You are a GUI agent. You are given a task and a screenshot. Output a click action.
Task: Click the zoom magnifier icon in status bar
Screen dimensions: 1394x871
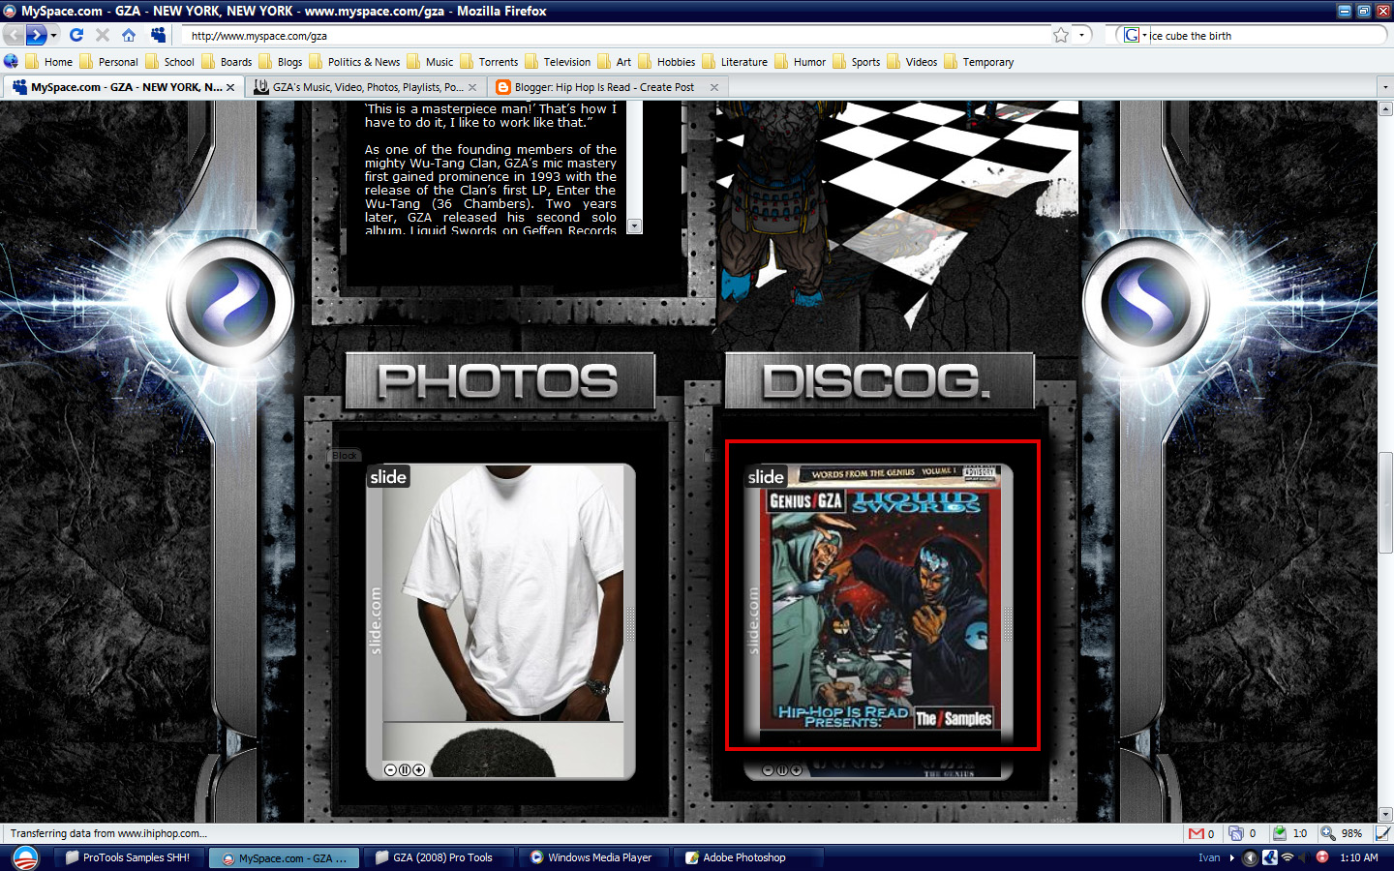coord(1328,833)
